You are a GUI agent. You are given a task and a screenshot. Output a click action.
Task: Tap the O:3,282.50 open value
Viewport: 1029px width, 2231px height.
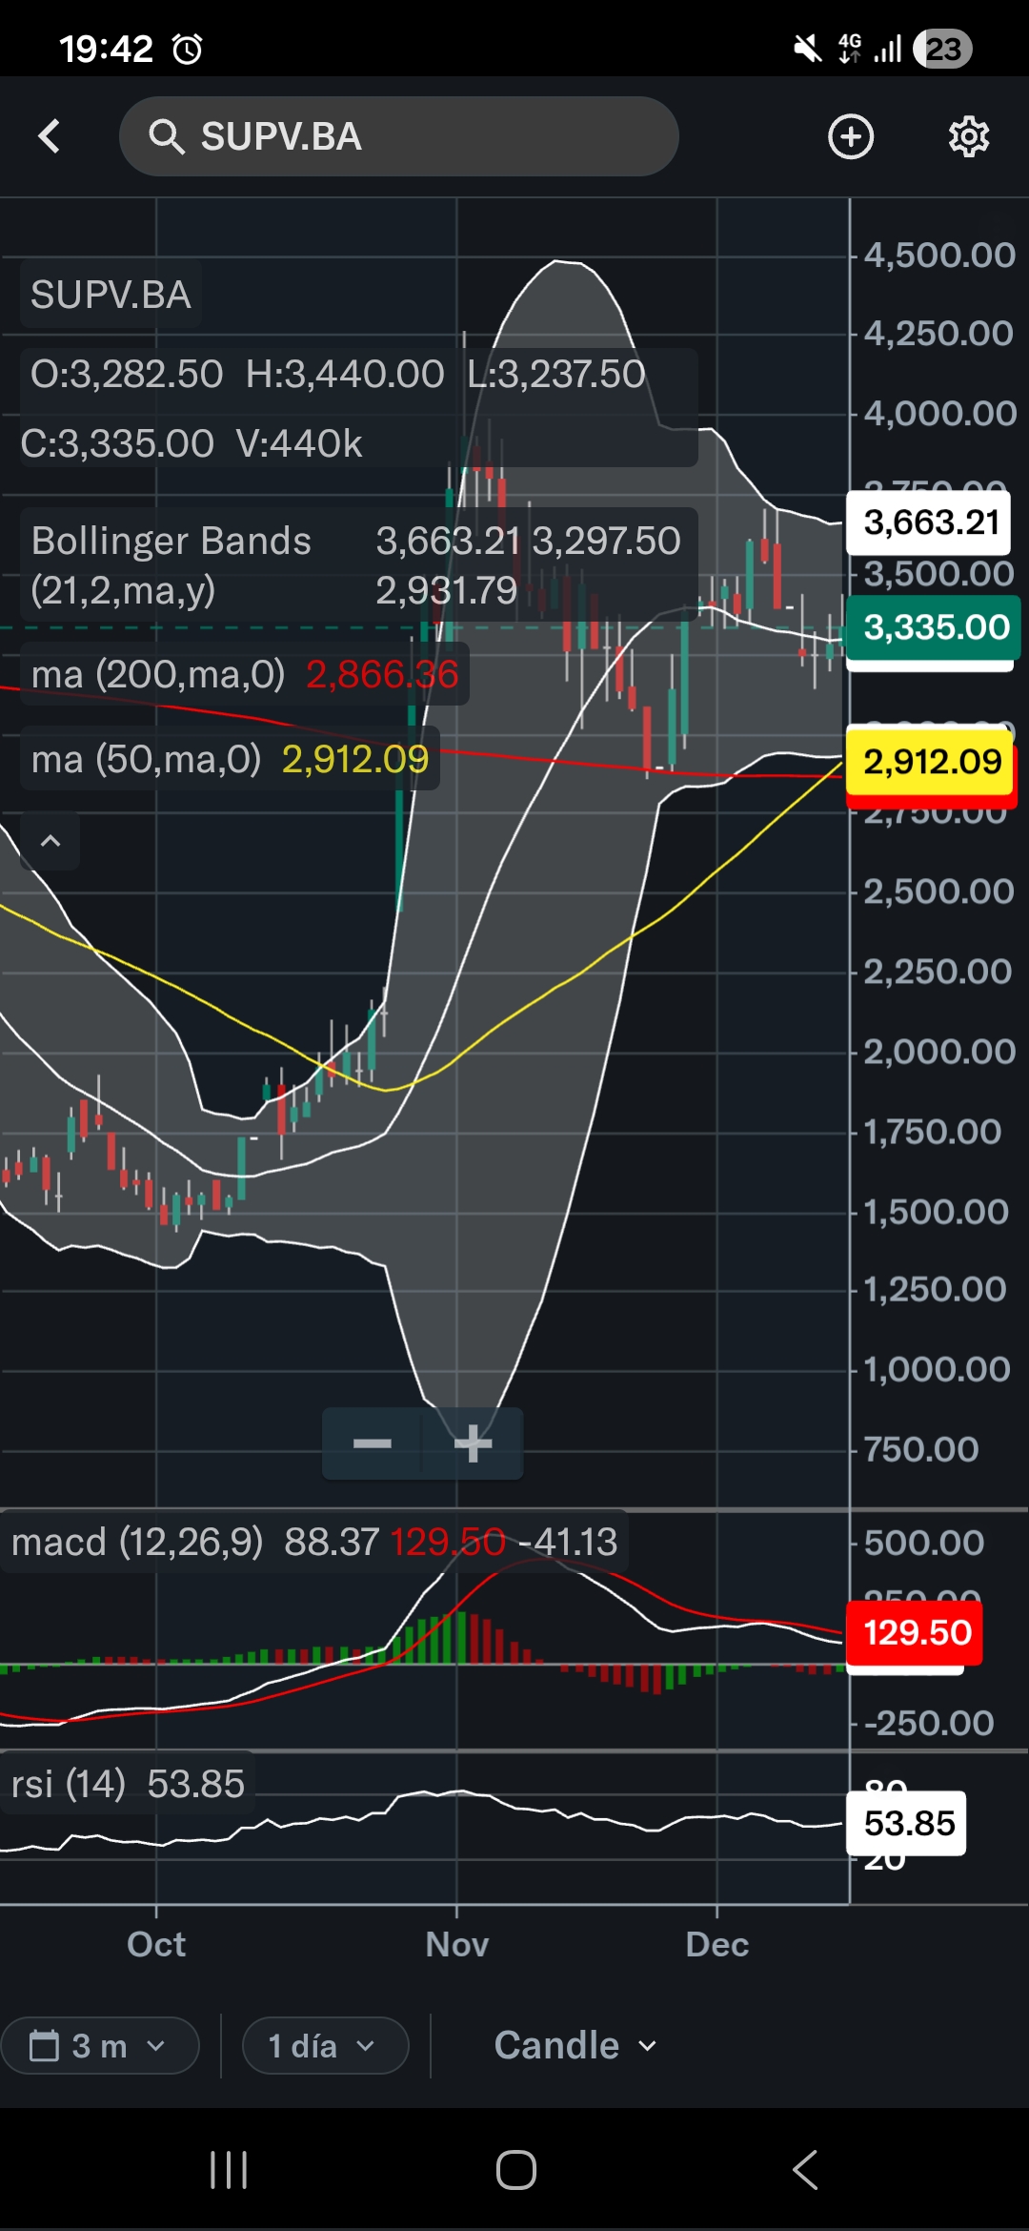click(127, 374)
